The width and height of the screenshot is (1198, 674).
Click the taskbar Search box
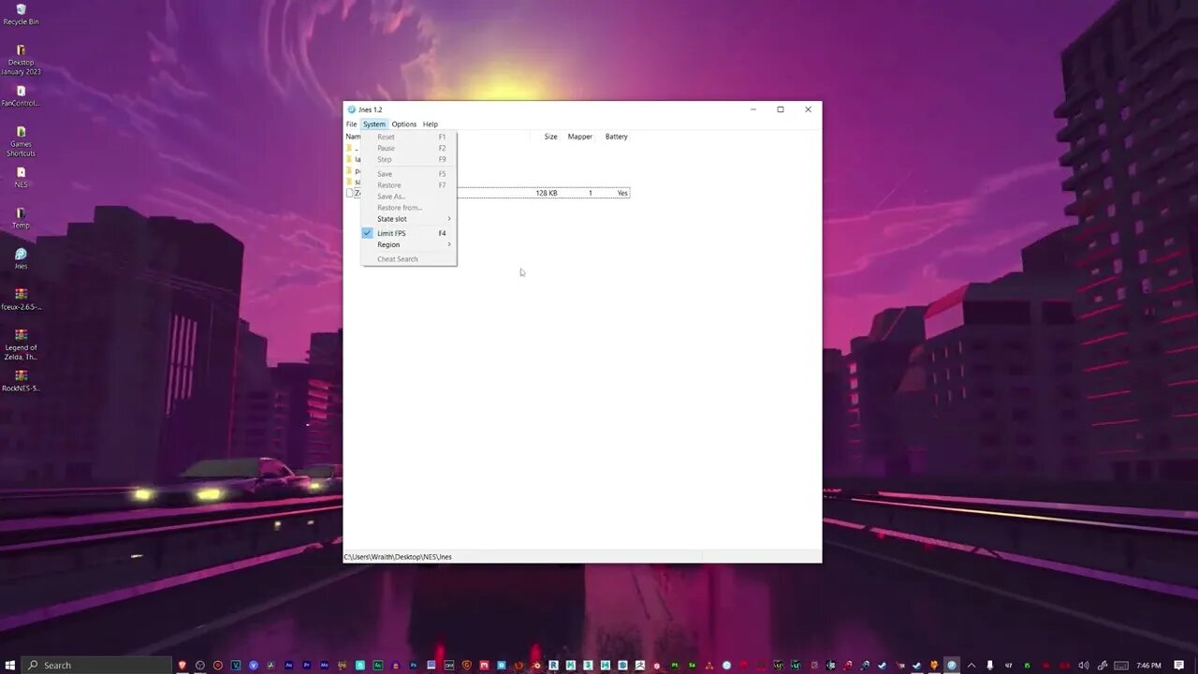[96, 665]
